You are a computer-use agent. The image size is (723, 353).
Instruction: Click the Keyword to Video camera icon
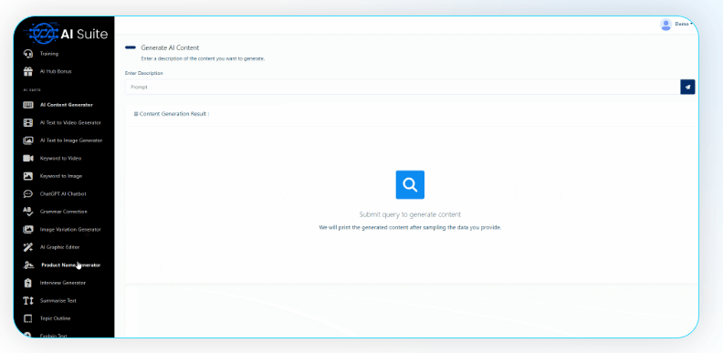click(28, 158)
